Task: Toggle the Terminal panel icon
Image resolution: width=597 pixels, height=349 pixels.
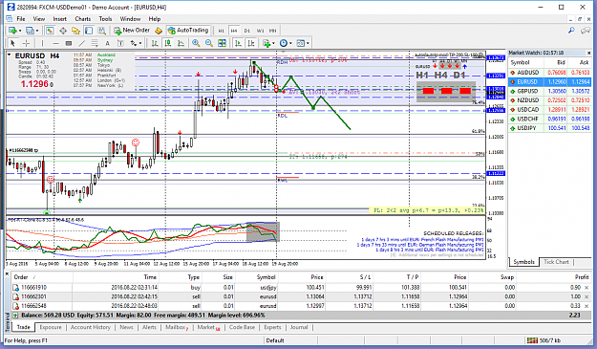Action: [x=89, y=31]
